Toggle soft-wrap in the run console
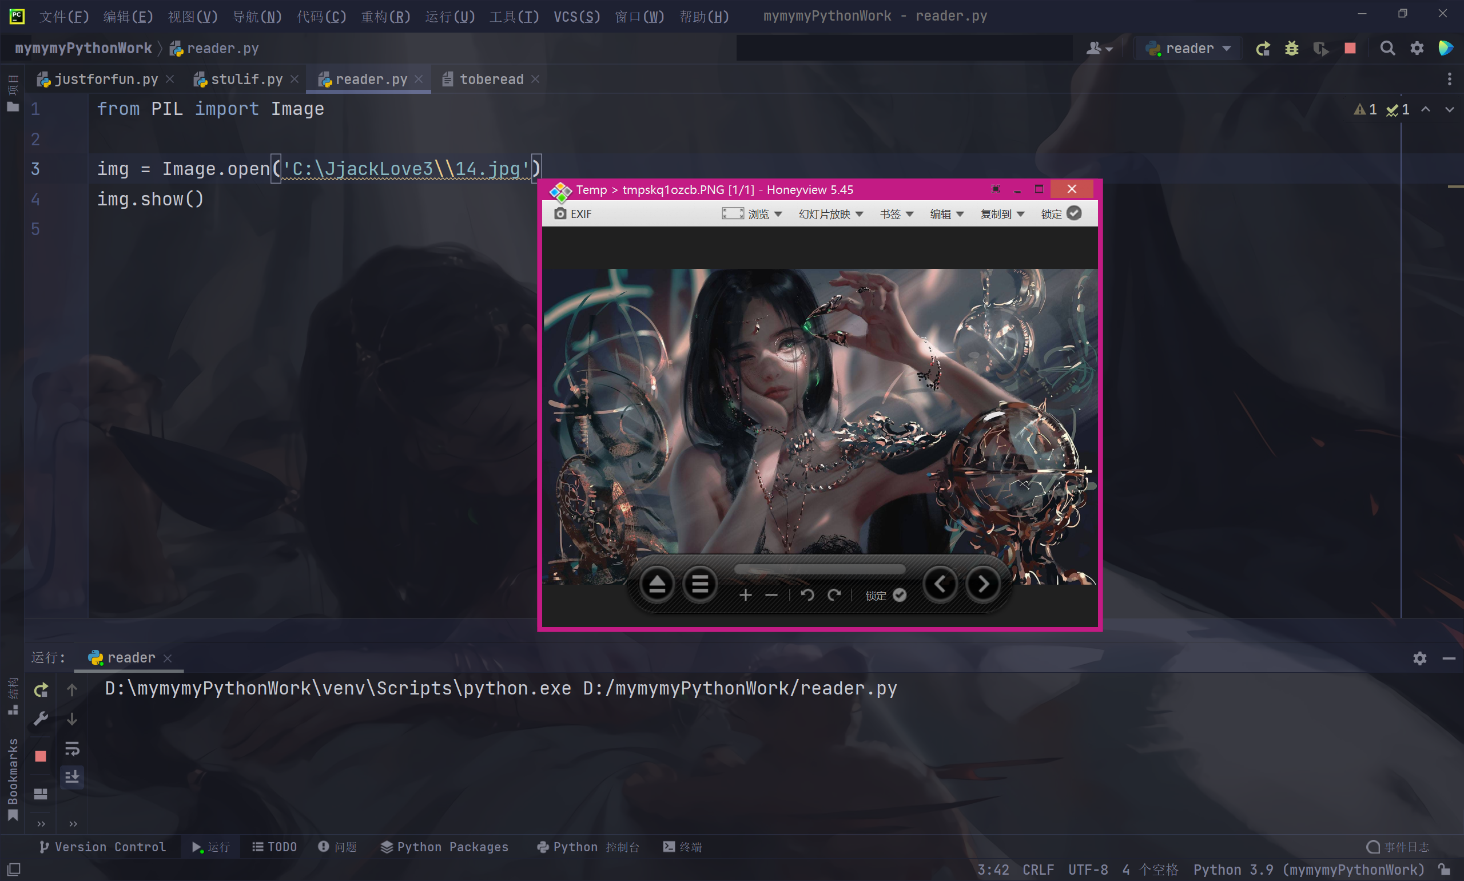Image resolution: width=1464 pixels, height=881 pixels. tap(72, 749)
